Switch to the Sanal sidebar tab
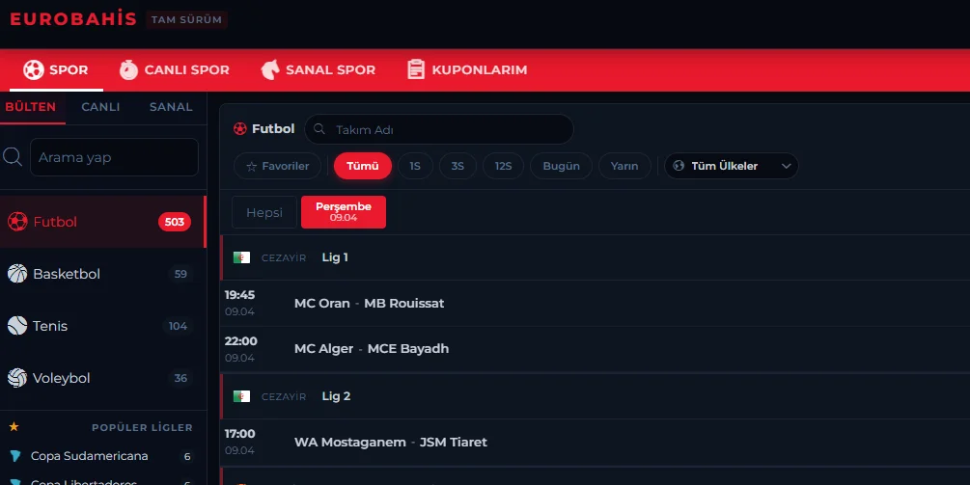 [x=171, y=107]
